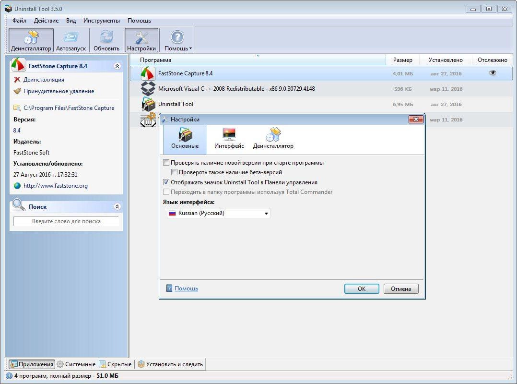Open the Инструменты menu

click(x=102, y=21)
